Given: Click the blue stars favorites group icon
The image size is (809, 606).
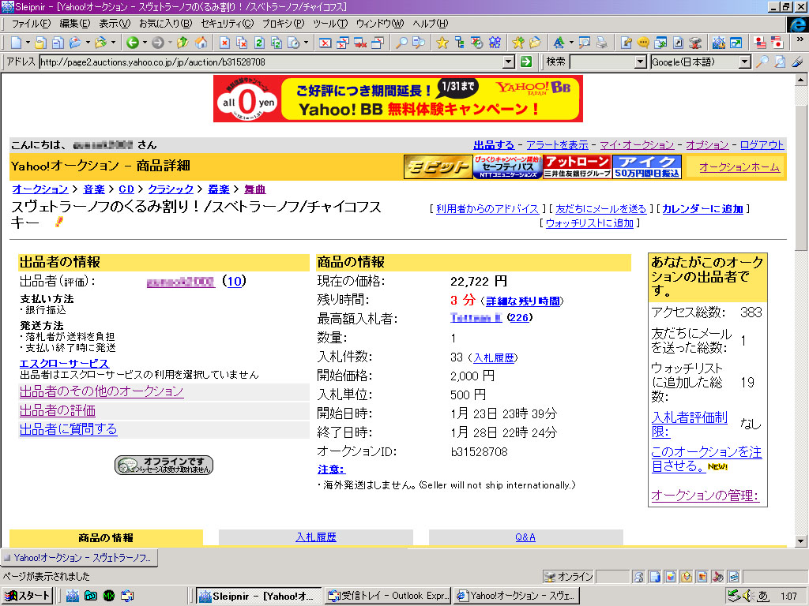Looking at the screenshot, I should (495, 43).
